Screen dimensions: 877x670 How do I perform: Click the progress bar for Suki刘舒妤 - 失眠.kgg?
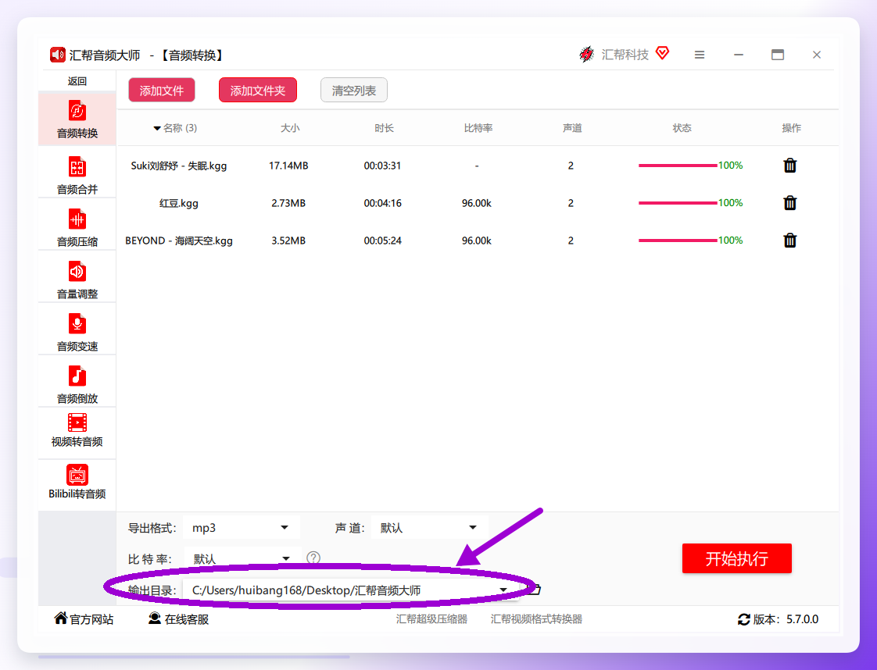pyautogui.click(x=678, y=166)
